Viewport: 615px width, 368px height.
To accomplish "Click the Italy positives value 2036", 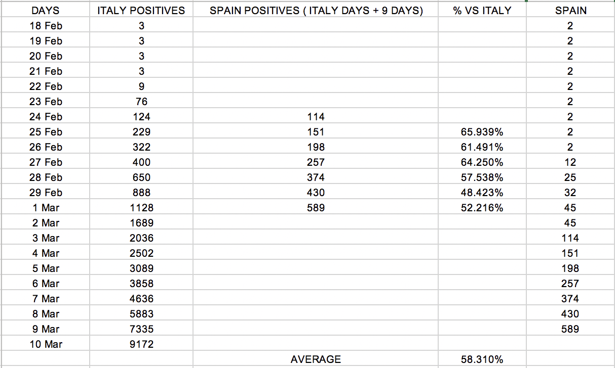I will pos(141,238).
